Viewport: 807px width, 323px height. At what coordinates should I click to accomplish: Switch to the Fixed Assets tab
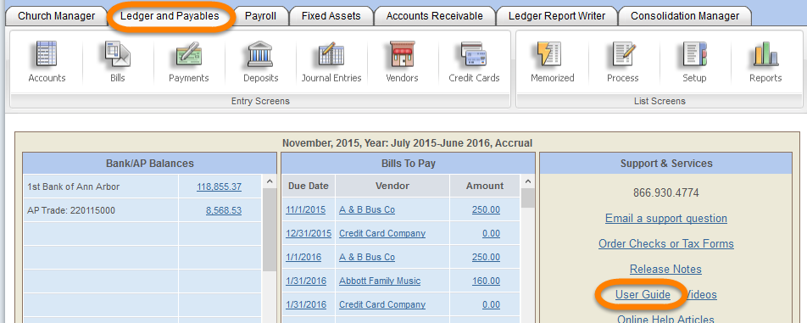coord(331,16)
